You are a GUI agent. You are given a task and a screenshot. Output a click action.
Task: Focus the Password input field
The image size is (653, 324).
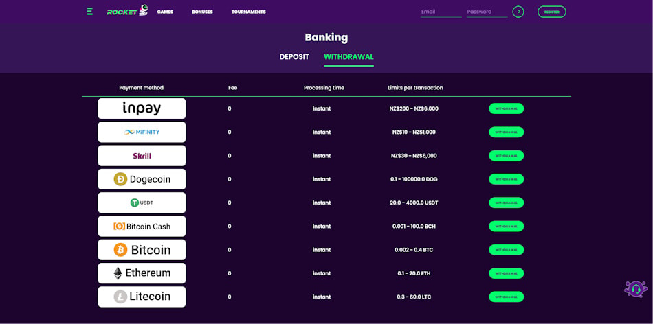[x=487, y=12]
